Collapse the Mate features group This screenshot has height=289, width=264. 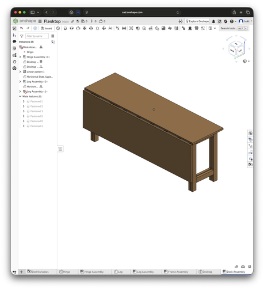(20, 96)
